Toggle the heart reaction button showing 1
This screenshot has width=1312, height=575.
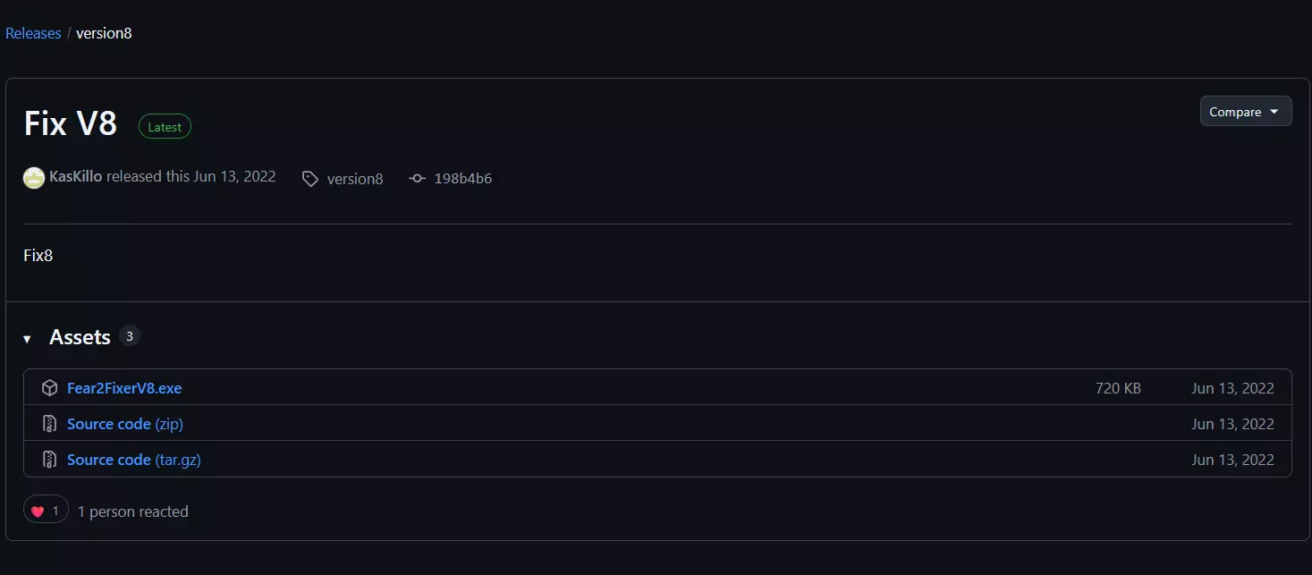(46, 511)
